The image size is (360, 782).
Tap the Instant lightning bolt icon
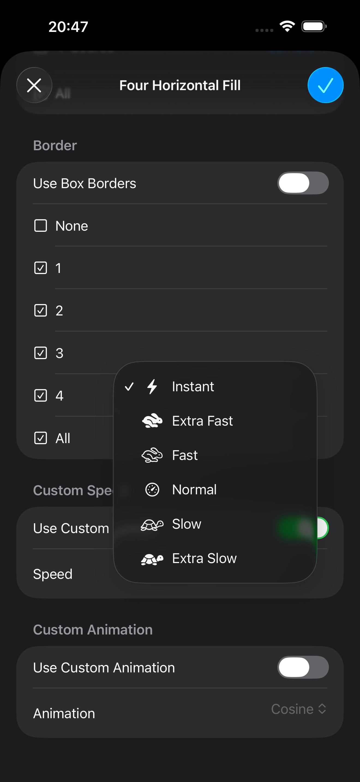(152, 386)
